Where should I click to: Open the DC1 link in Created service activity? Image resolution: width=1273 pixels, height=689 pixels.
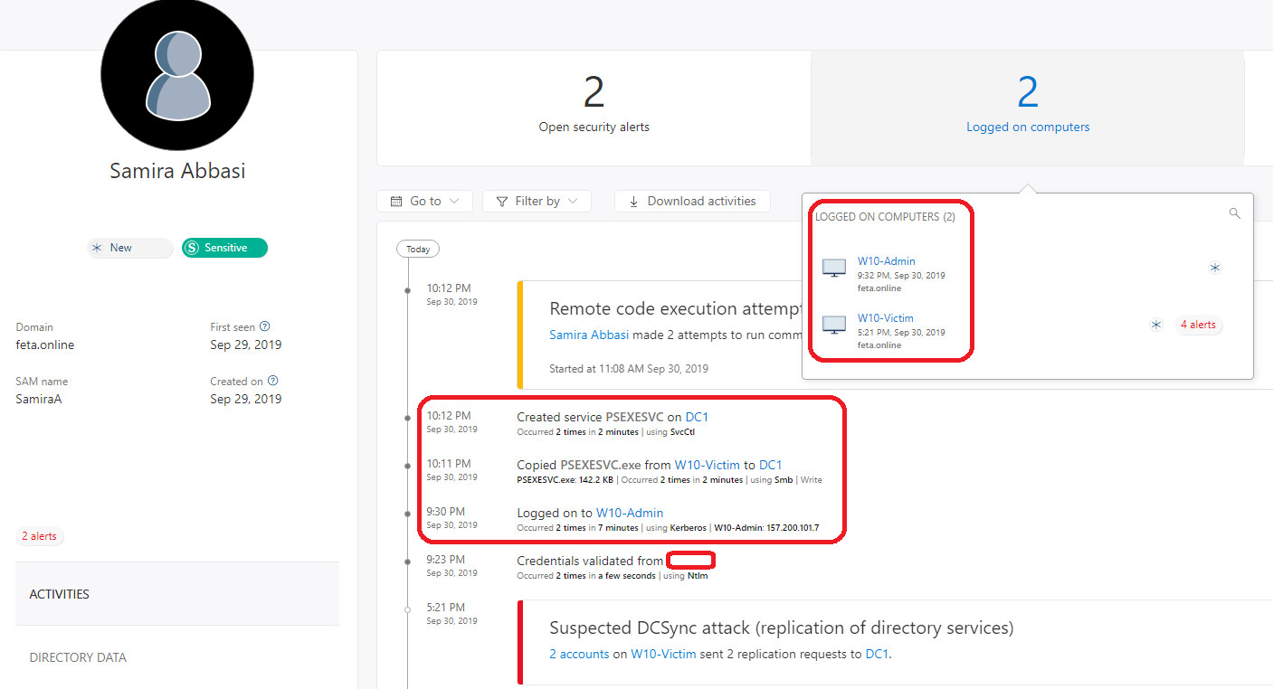(x=697, y=417)
